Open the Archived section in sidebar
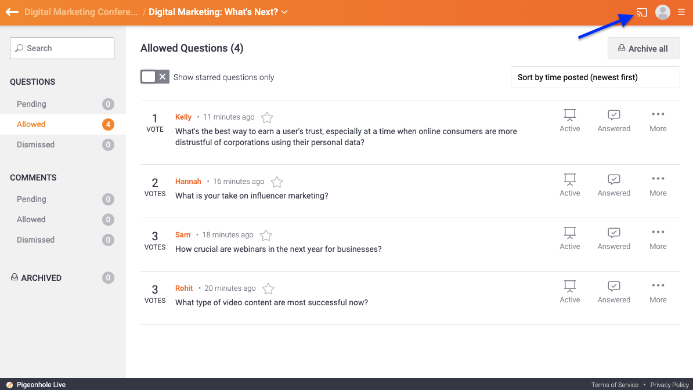Viewport: 693px width, 390px height. 41,278
